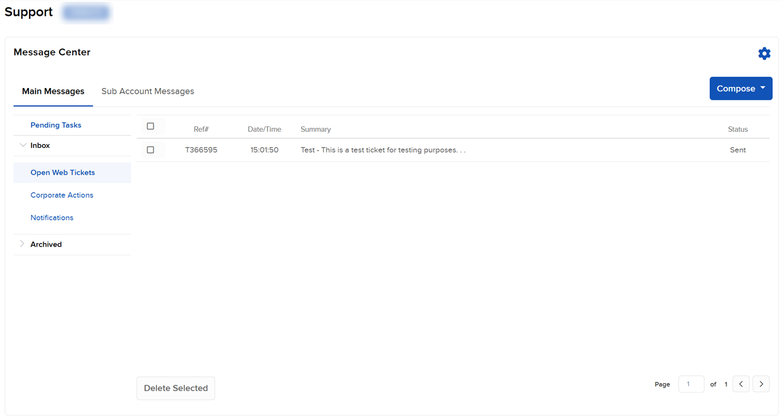
Task: Click the Status column header
Action: (x=738, y=130)
